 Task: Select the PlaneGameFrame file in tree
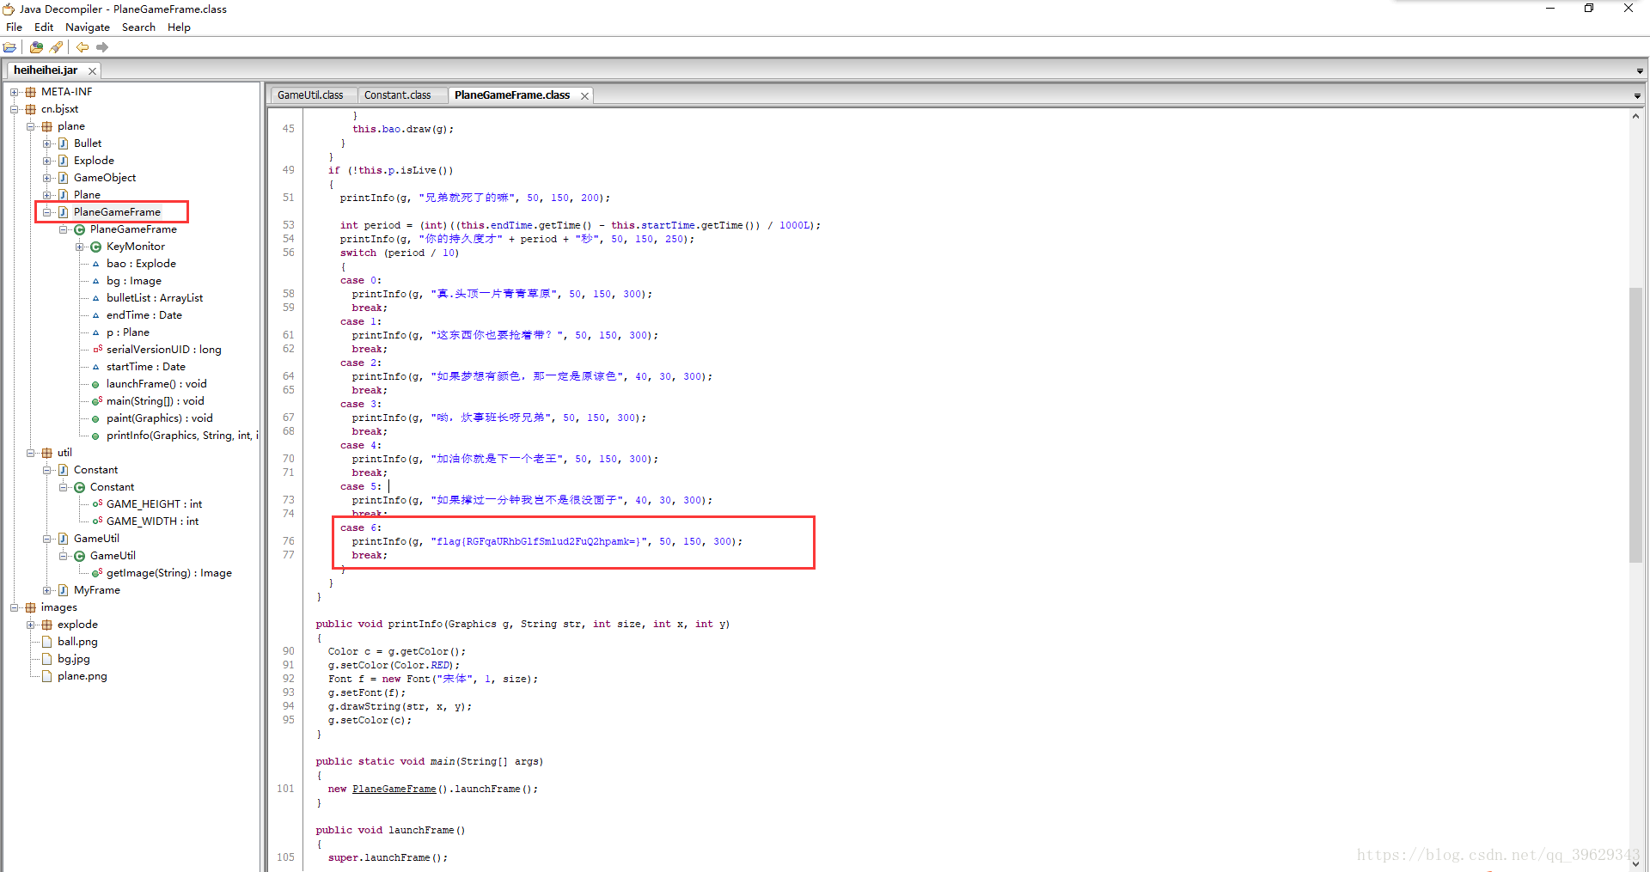pyautogui.click(x=117, y=212)
